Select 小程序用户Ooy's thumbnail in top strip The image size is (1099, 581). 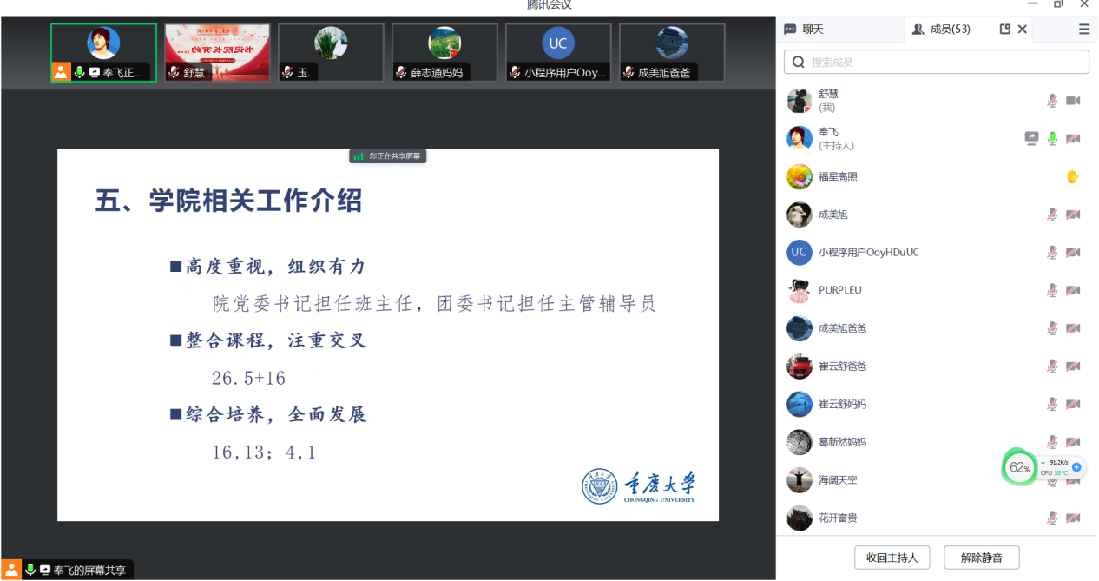click(x=558, y=53)
